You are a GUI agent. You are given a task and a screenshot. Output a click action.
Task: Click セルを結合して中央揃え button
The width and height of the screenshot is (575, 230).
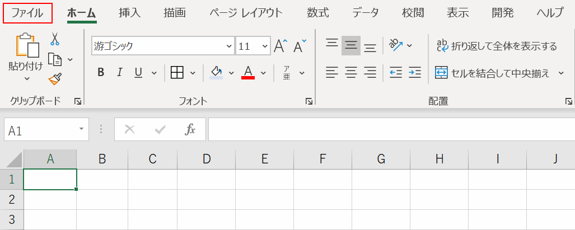pos(493,73)
